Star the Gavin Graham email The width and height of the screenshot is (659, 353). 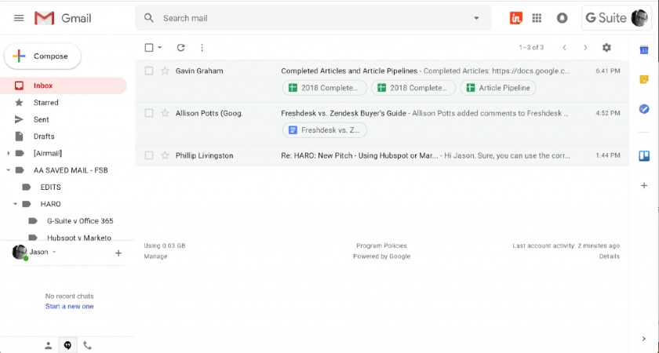click(x=165, y=71)
